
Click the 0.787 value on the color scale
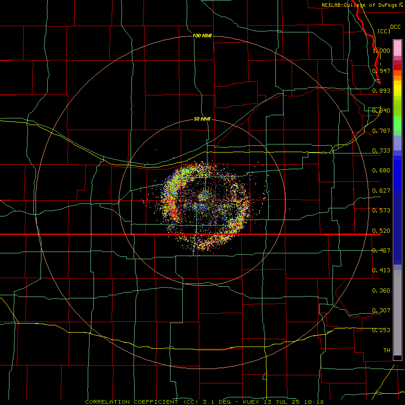[381, 130]
